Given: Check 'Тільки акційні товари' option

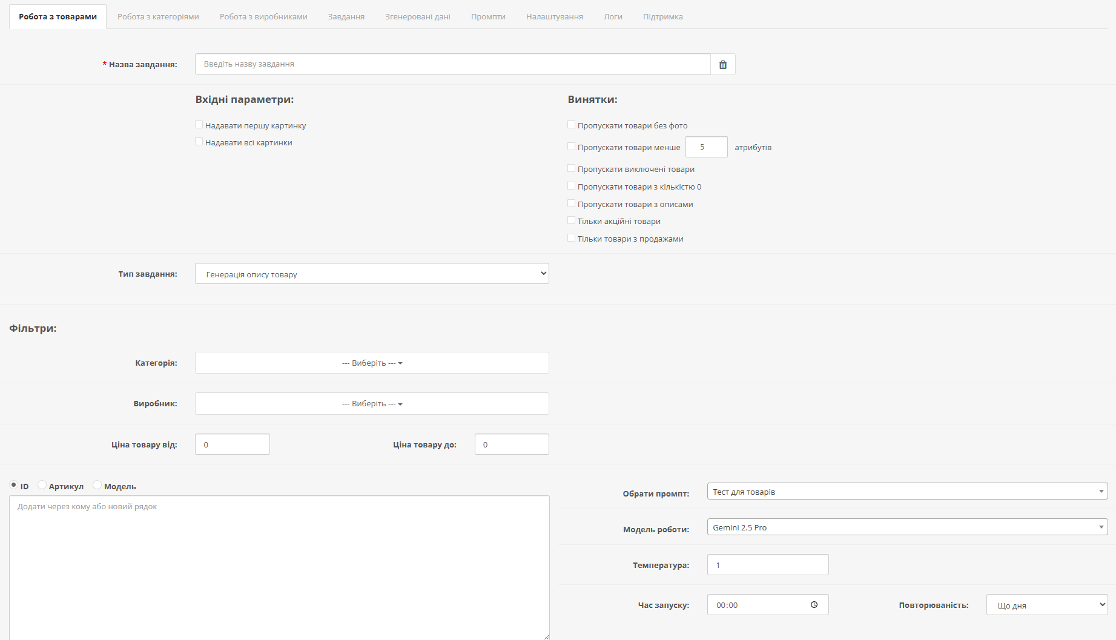Looking at the screenshot, I should click(x=571, y=220).
